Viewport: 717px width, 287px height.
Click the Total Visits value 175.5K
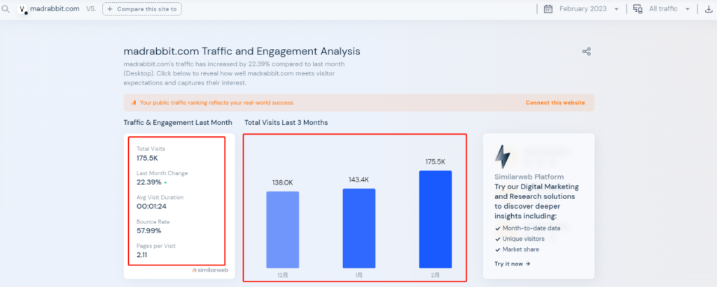pyautogui.click(x=147, y=159)
